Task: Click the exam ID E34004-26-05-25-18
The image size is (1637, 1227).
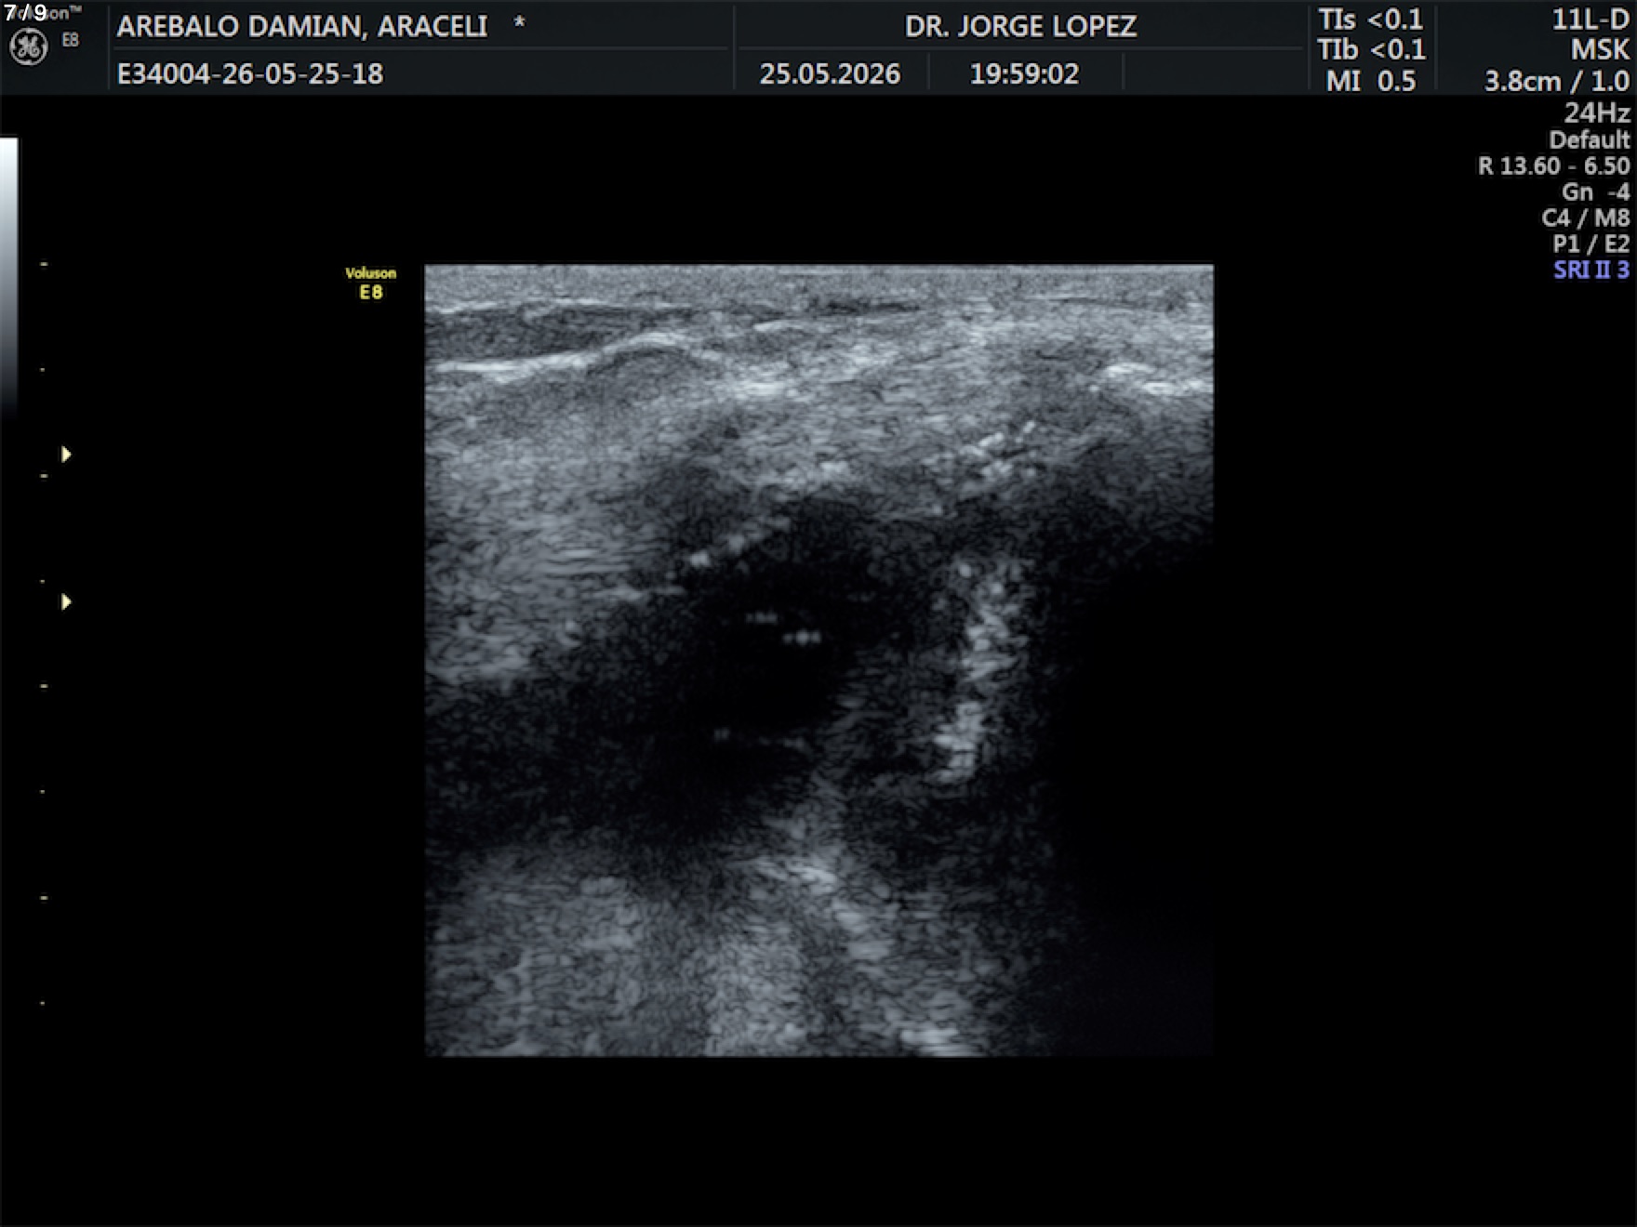Action: click(250, 73)
